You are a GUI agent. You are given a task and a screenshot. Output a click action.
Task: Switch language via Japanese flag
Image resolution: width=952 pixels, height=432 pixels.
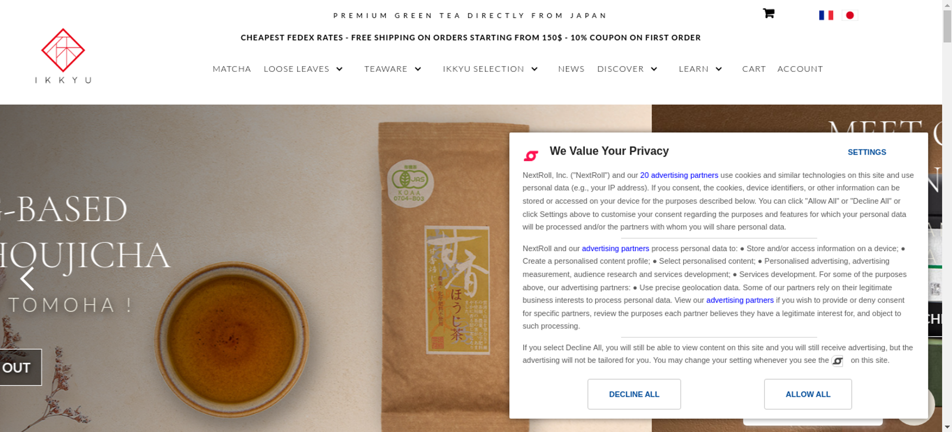(x=850, y=15)
